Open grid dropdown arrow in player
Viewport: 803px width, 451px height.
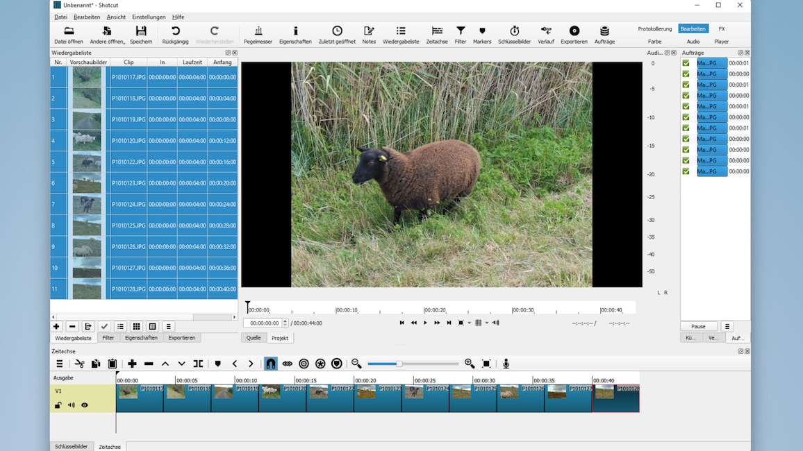(x=486, y=323)
